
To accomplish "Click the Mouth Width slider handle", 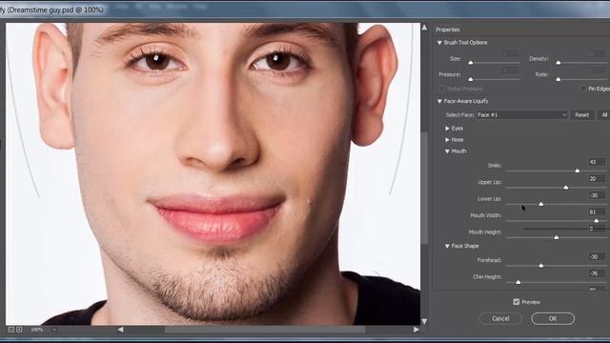I will tap(597, 221).
